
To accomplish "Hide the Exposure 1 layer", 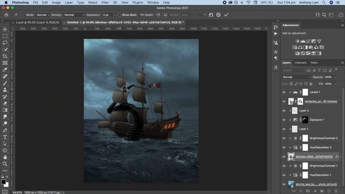I will [284, 120].
